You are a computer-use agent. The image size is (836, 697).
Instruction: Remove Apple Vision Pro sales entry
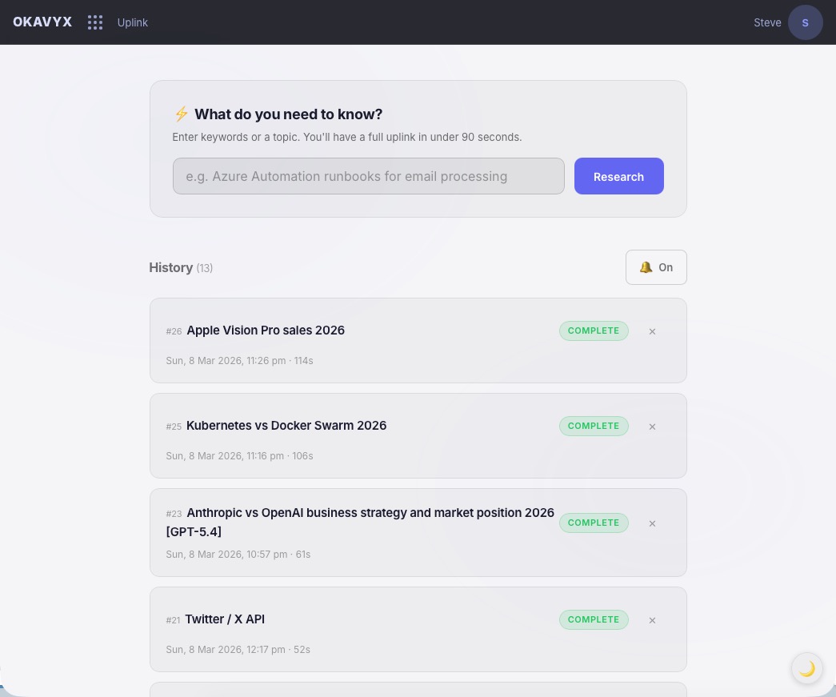point(652,331)
